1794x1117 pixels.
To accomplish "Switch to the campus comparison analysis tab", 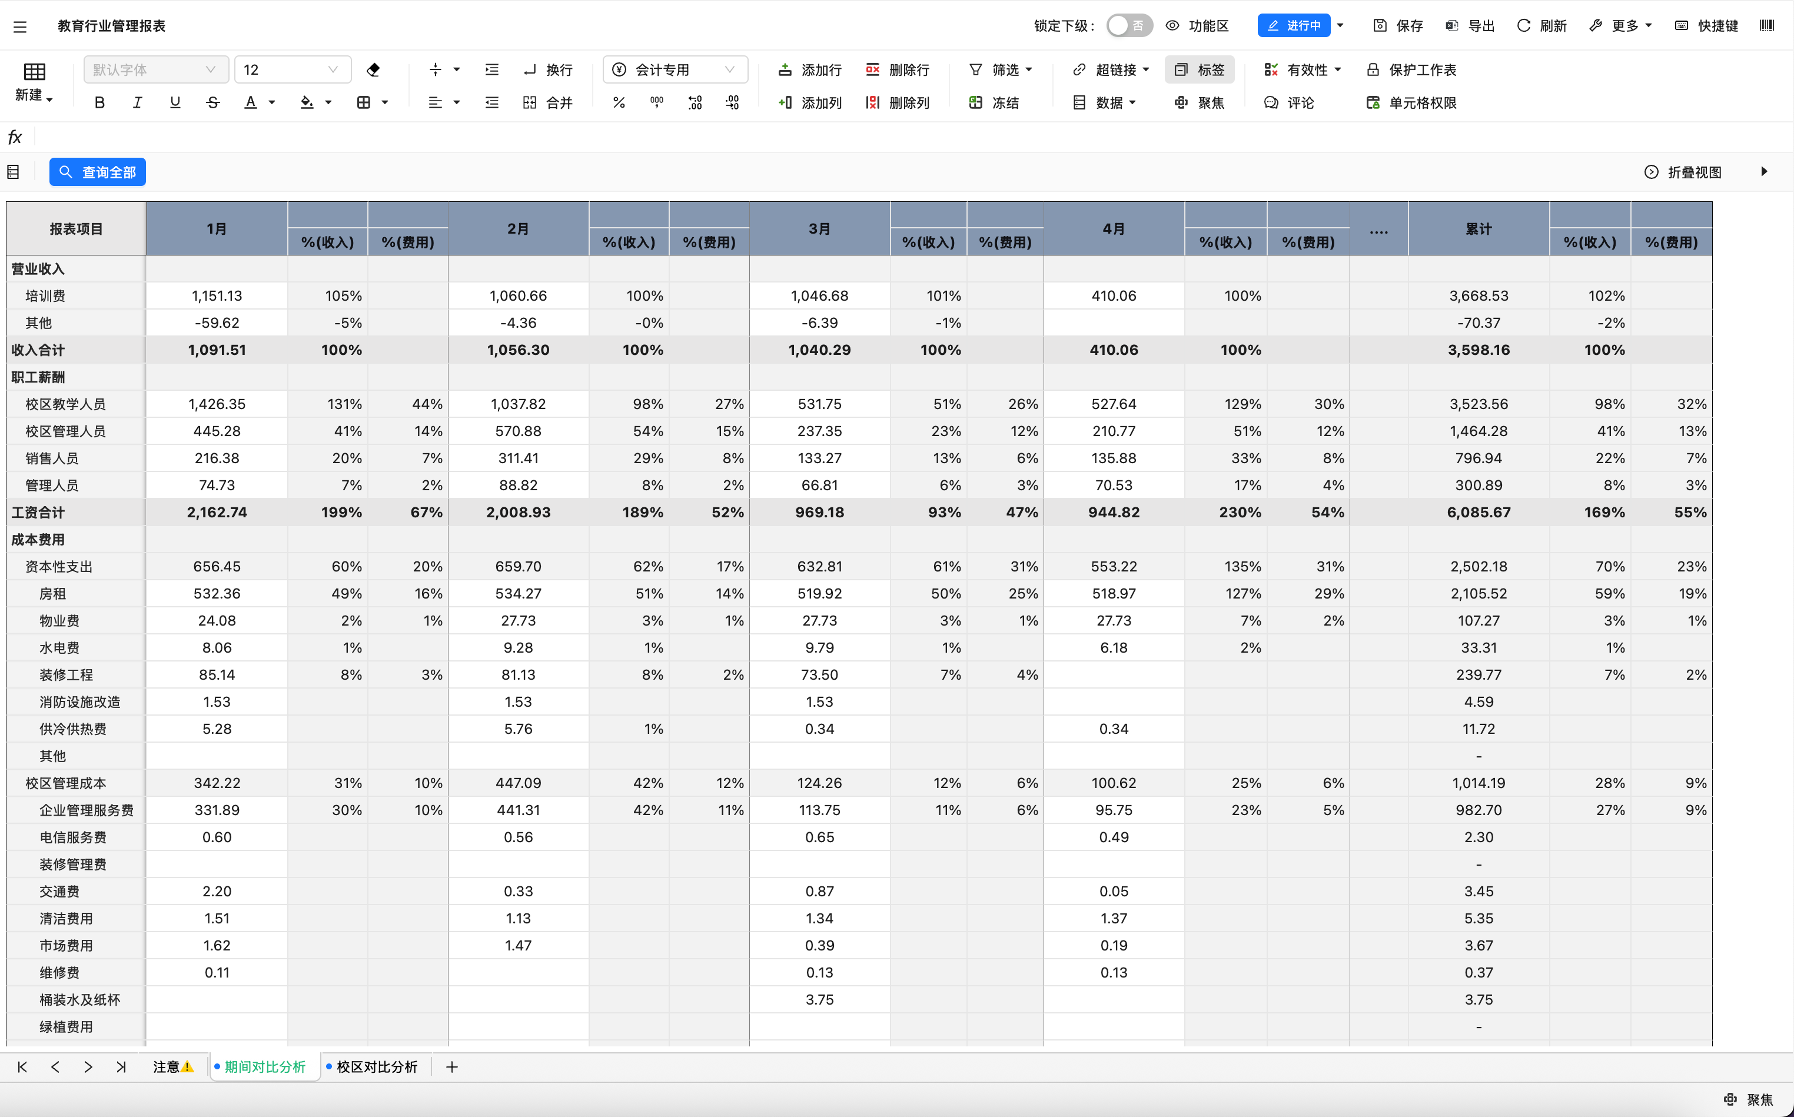I will pyautogui.click(x=376, y=1067).
